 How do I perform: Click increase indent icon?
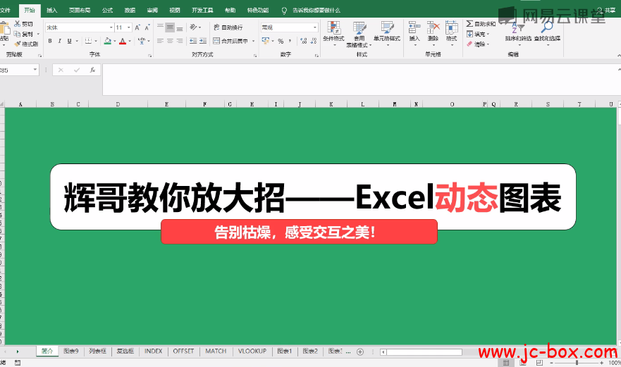(203, 41)
